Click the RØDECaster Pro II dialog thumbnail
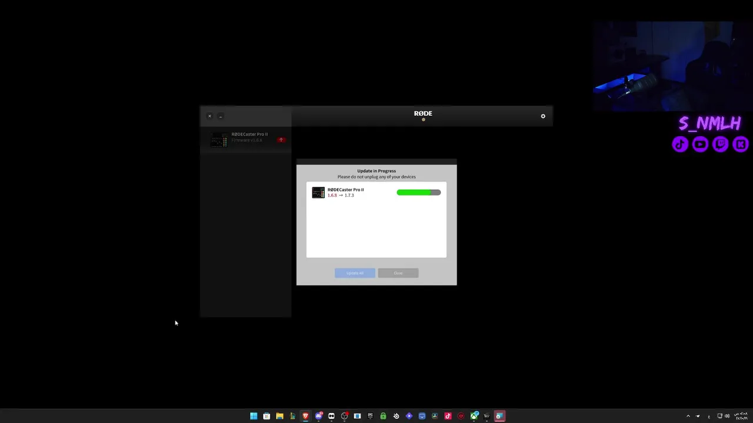This screenshot has height=423, width=753. 318,193
